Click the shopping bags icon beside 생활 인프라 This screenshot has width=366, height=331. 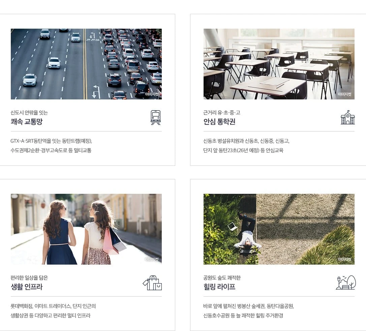[x=152, y=283]
